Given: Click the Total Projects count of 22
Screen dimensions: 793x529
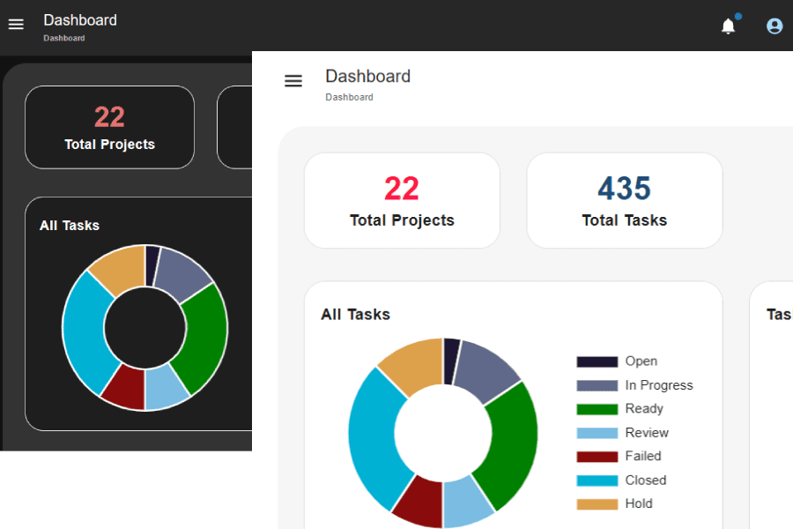Looking at the screenshot, I should coord(402,188).
